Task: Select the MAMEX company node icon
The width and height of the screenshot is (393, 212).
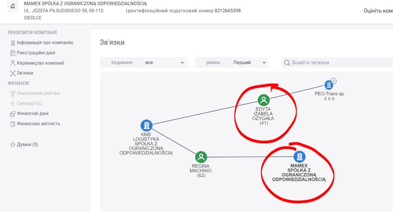Action: click(x=299, y=157)
